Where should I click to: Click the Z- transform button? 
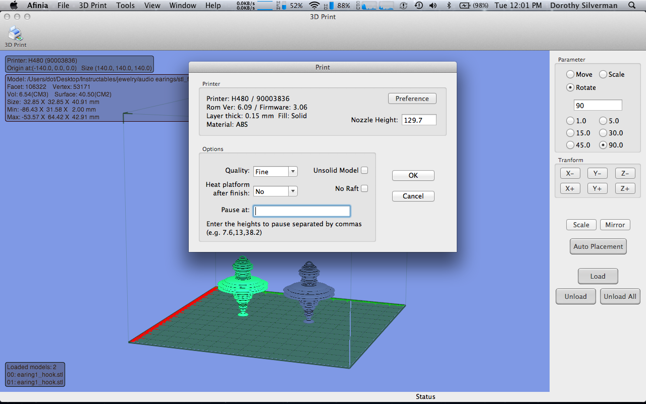point(625,173)
